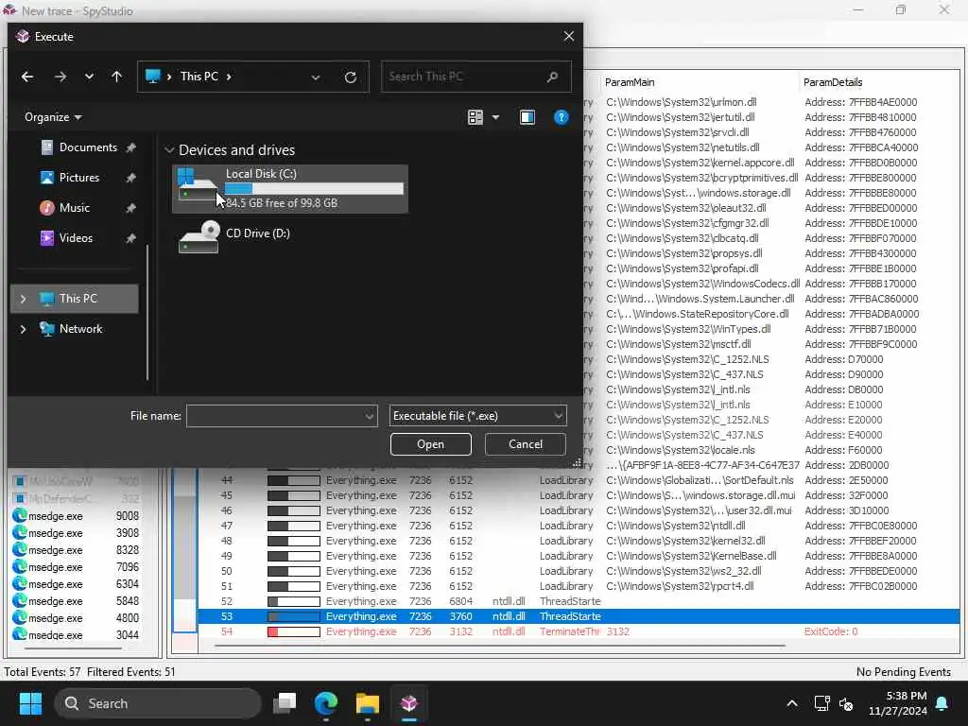This screenshot has width=968, height=726.
Task: Open recent locations dropdown arrow
Action: coord(89,77)
